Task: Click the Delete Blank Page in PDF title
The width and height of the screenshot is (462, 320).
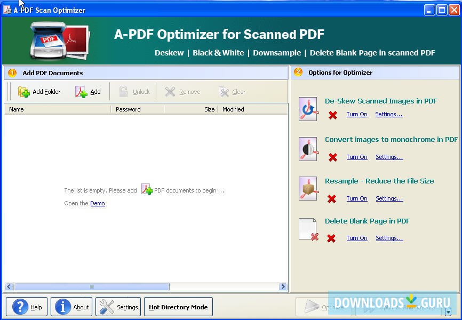Action: [367, 221]
